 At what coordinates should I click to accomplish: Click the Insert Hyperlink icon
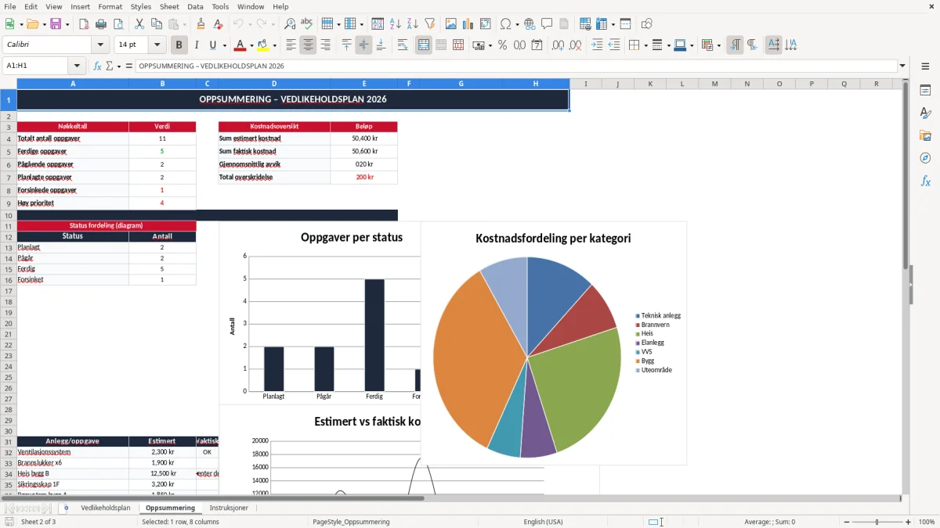click(x=530, y=24)
